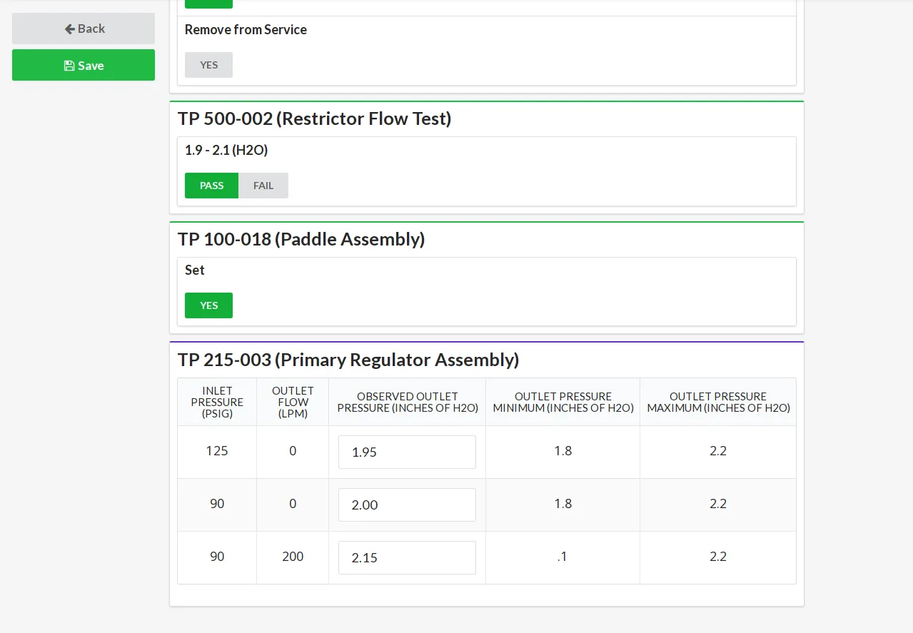
Task: Click the 1.9 - 2.1 (H2O) label
Action: click(x=226, y=151)
